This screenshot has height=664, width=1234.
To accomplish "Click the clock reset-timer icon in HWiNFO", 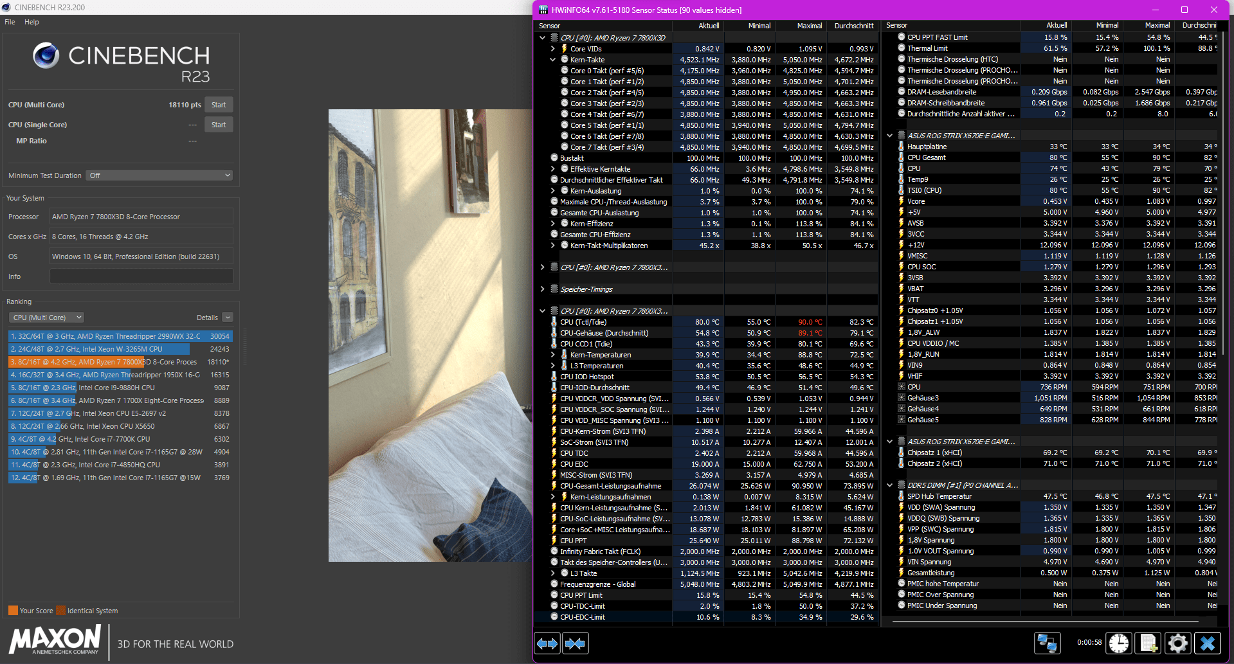I will click(1119, 643).
